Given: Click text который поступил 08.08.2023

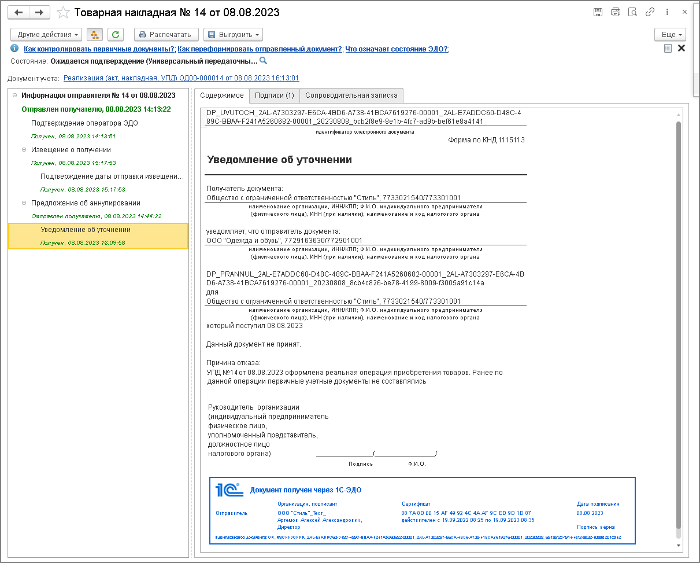Looking at the screenshot, I should (254, 326).
